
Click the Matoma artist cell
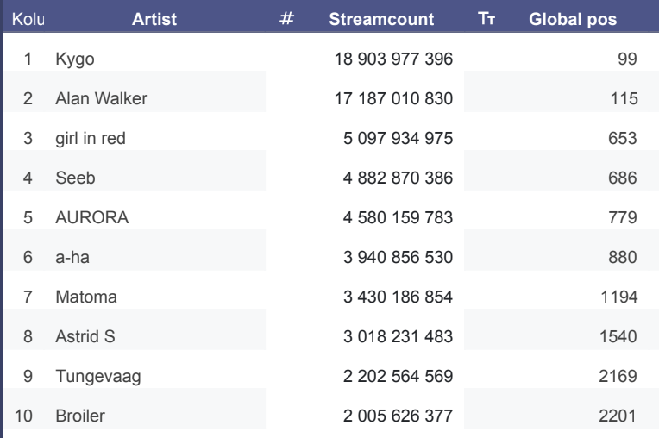tap(86, 297)
